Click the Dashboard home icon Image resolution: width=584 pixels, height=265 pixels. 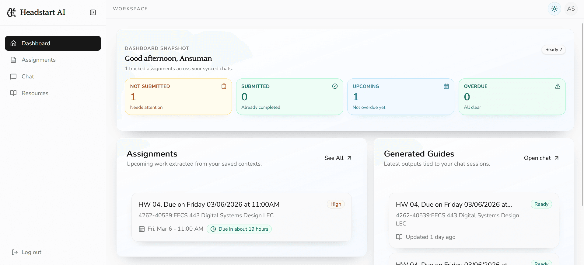[13, 43]
